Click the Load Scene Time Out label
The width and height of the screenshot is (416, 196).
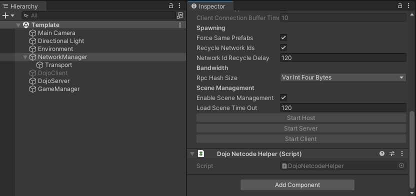click(226, 108)
